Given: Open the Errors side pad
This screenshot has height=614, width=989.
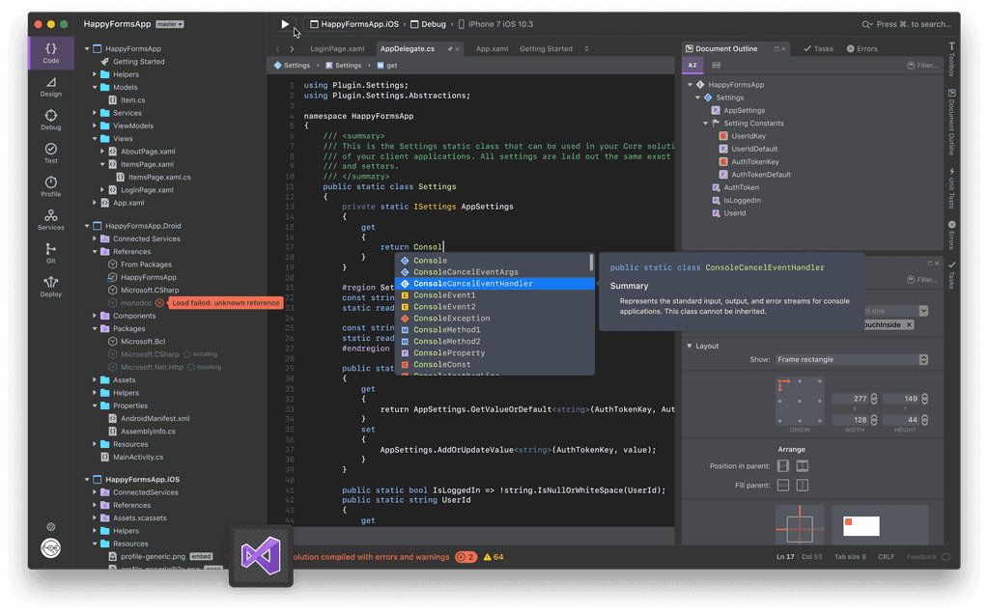Looking at the screenshot, I should pos(951,235).
